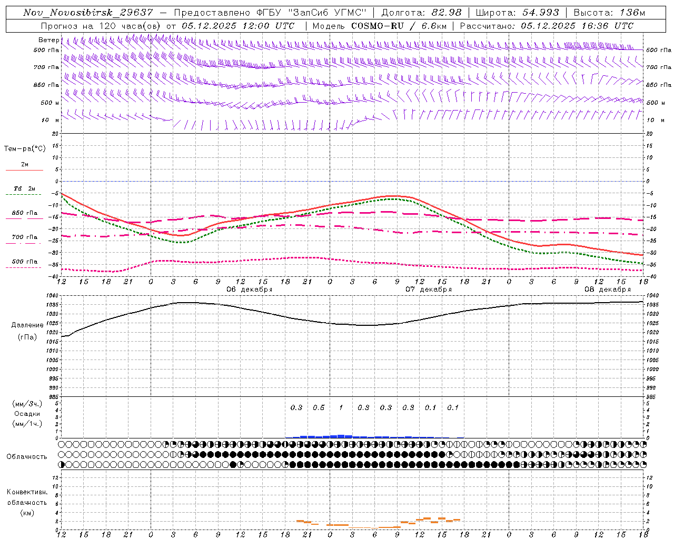The width and height of the screenshot is (674, 539).
Task: Select the Высота: 136м header field
Action: pos(609,13)
